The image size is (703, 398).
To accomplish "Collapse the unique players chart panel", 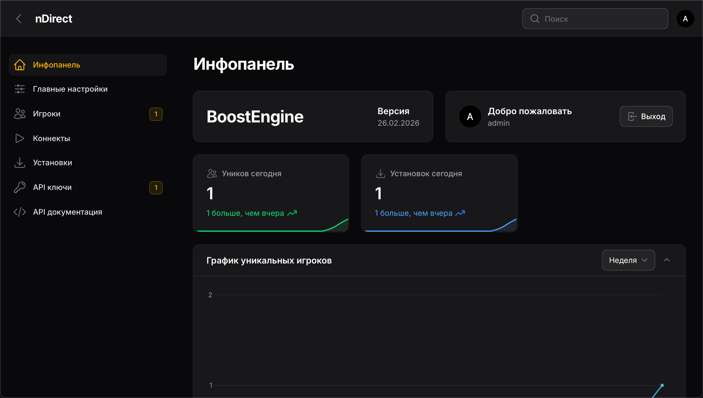I will pos(668,260).
